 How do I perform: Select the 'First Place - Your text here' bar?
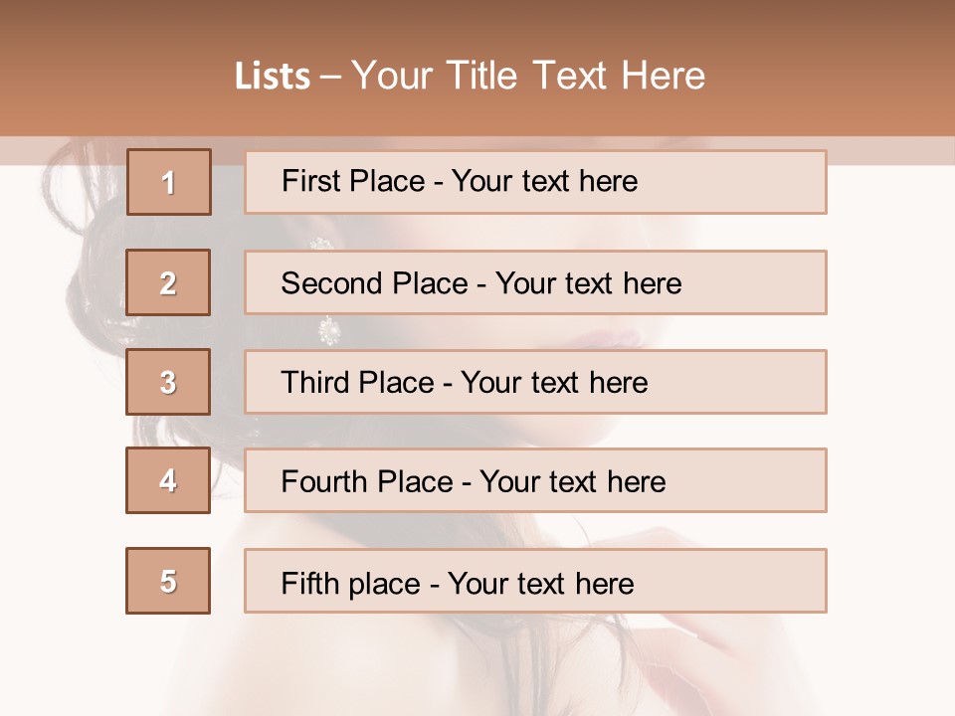pyautogui.click(x=535, y=182)
